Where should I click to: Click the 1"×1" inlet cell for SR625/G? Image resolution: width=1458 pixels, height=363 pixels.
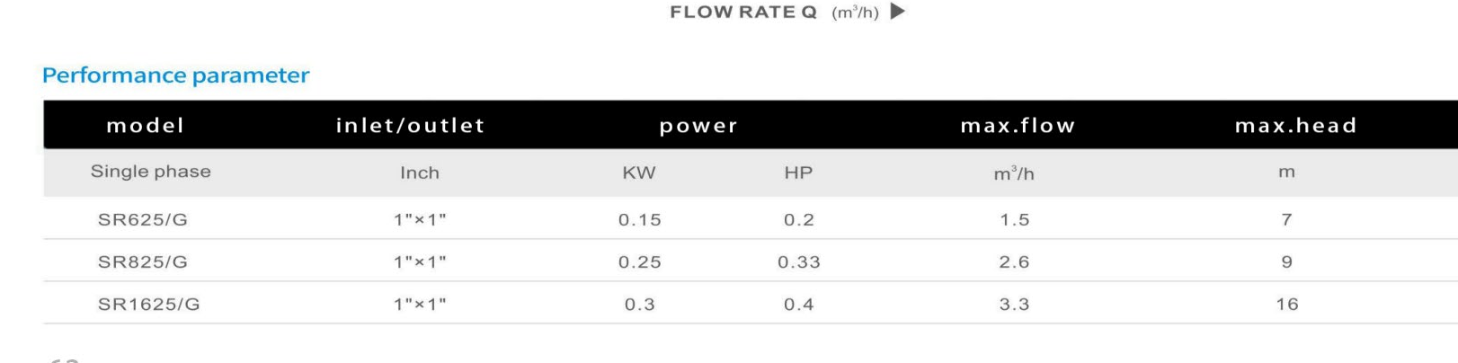point(420,220)
